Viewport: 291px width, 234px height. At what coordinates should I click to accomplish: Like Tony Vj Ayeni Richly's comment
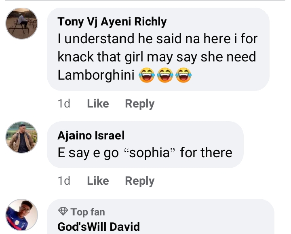98,104
